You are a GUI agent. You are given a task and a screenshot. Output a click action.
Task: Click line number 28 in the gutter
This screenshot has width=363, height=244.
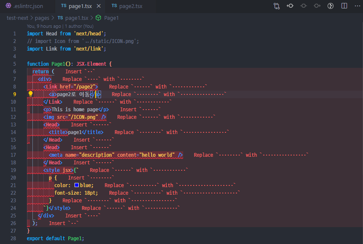pyautogui.click(x=13, y=238)
